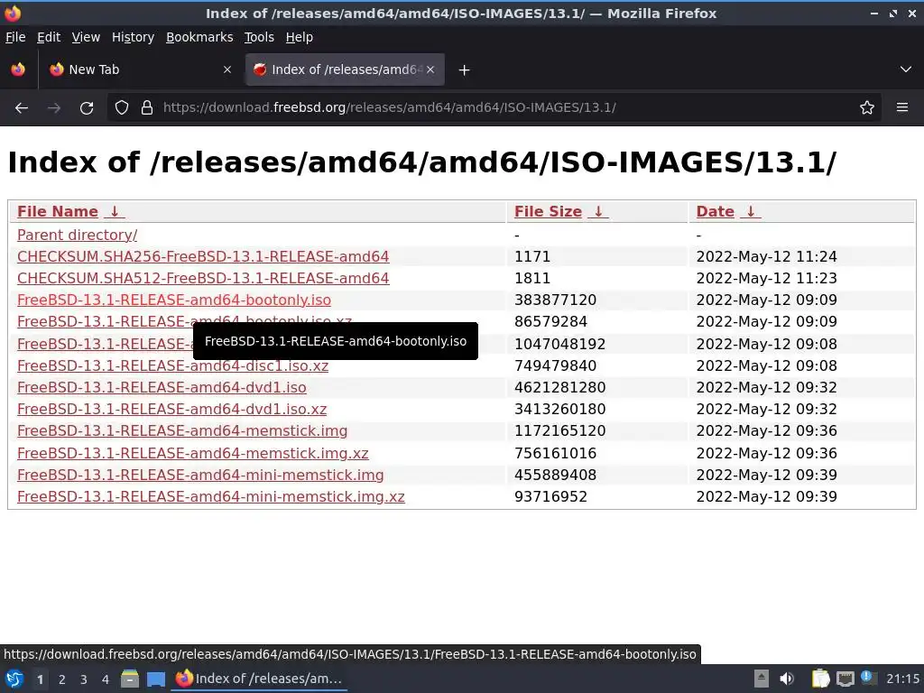Open volume control tray icon
Viewport: 924px width, 693px height.
(x=787, y=679)
